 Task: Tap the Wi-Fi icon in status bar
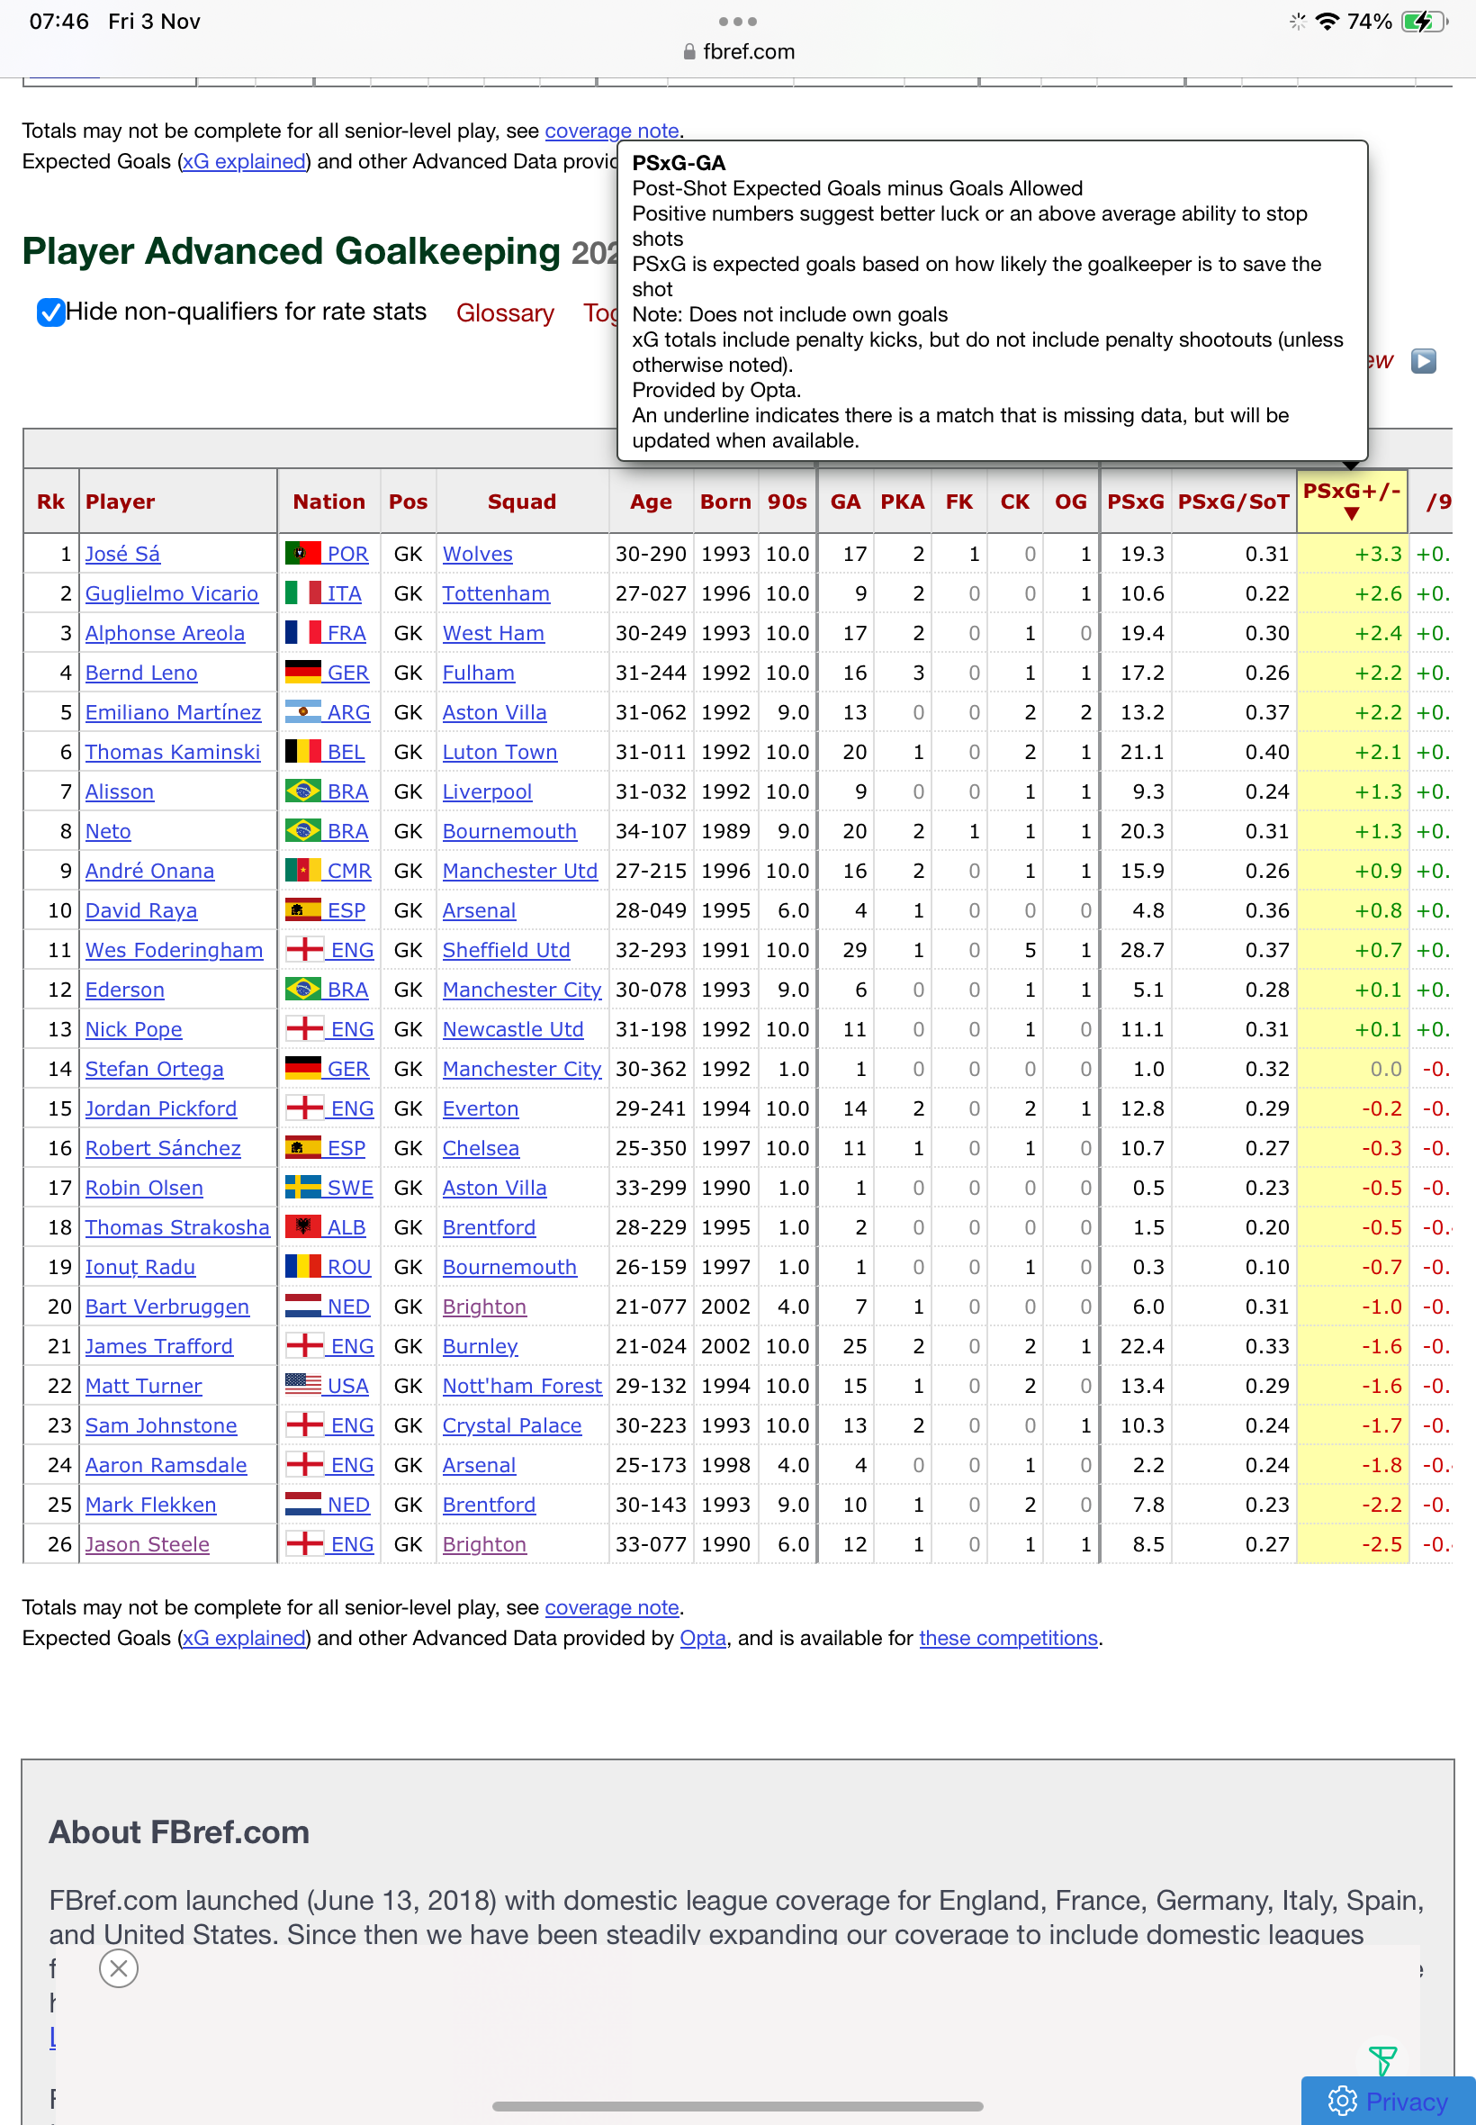[1327, 22]
